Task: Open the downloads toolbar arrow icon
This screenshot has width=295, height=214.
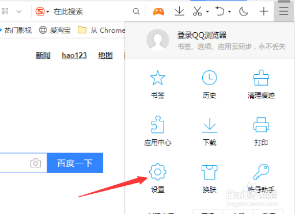Action: tap(179, 11)
